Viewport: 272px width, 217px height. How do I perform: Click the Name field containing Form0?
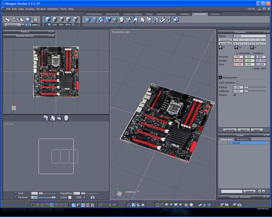coord(249,36)
